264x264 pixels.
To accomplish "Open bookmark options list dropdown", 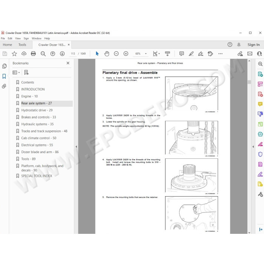I will click(16, 72).
